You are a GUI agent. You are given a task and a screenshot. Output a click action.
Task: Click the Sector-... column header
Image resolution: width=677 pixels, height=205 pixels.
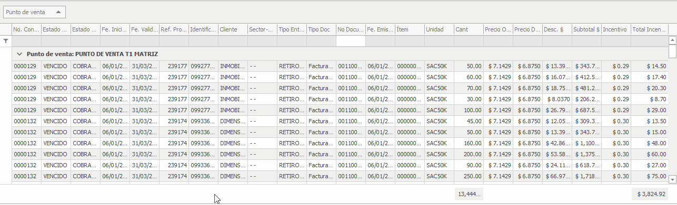(x=262, y=29)
